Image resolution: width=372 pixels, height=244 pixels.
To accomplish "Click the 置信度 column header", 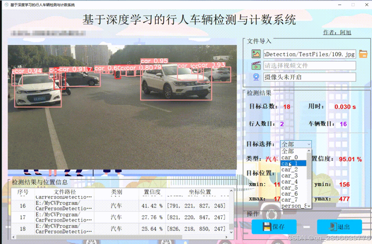I will pos(152,192).
